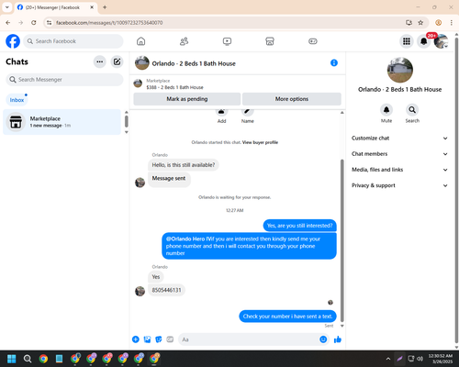The width and height of the screenshot is (459, 367).
Task: Open a new browser tab
Action: click(105, 7)
